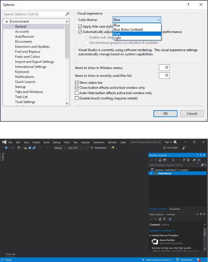The width and height of the screenshot is (208, 262).
Task: Click Switch Views icon in Solution Explorer
Action: tap(164, 160)
